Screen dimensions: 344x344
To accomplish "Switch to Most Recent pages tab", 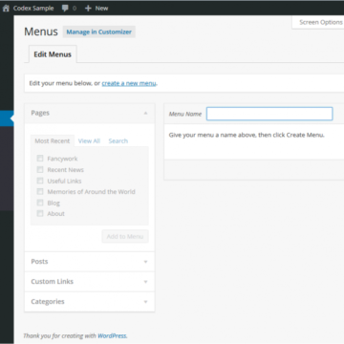I will (x=53, y=140).
